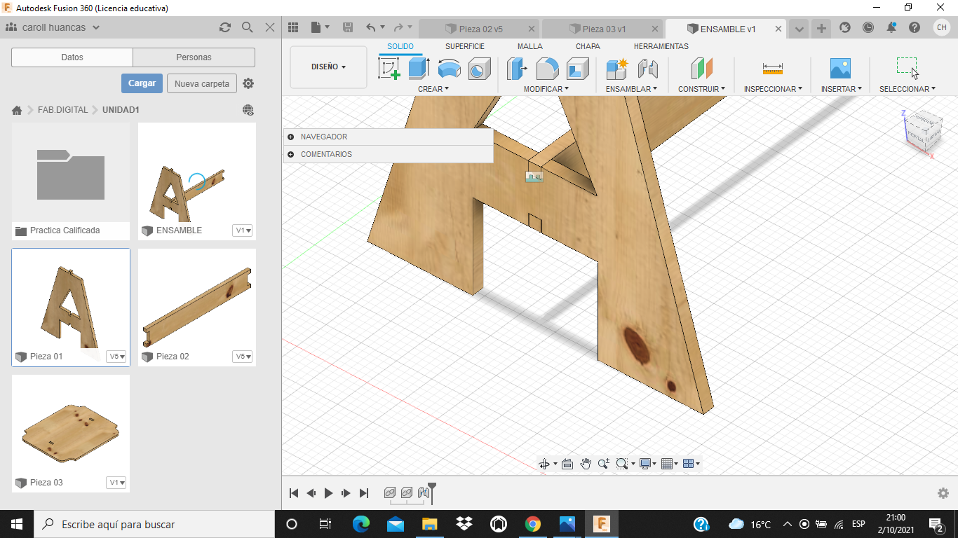This screenshot has width=958, height=538.
Task: Expand the Navegador panel
Action: (x=291, y=137)
